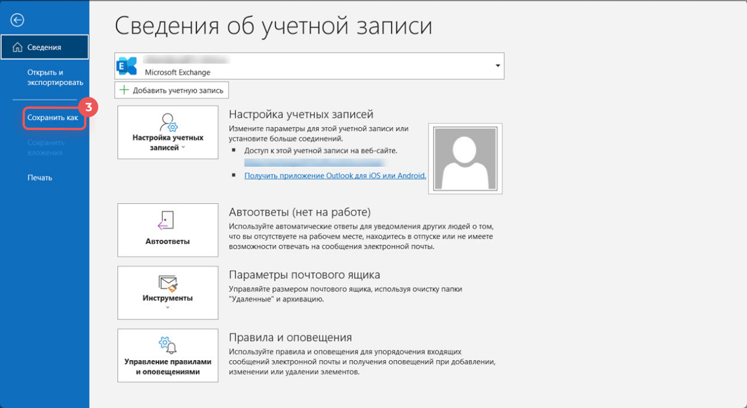
Task: Open the Открыть и экспортировать menu
Action: tap(55, 77)
